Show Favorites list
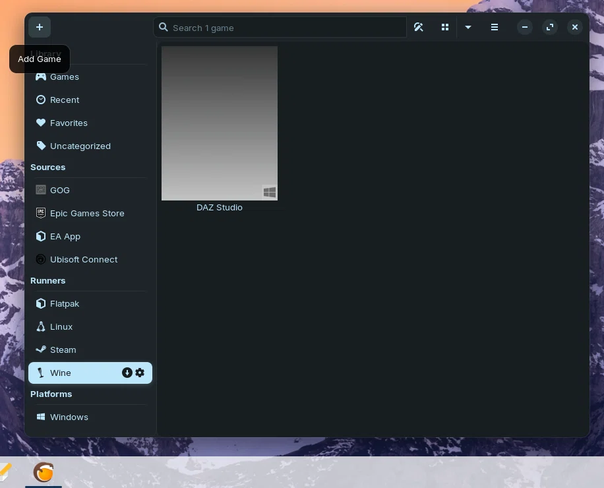This screenshot has width=604, height=488. (90, 123)
